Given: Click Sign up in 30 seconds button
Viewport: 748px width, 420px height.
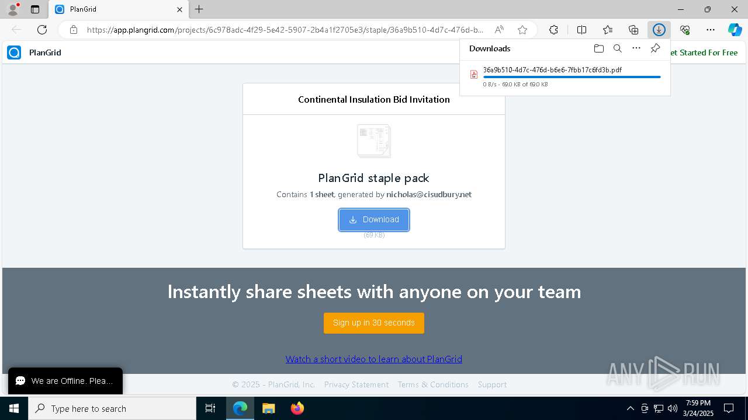Looking at the screenshot, I should click(x=374, y=323).
